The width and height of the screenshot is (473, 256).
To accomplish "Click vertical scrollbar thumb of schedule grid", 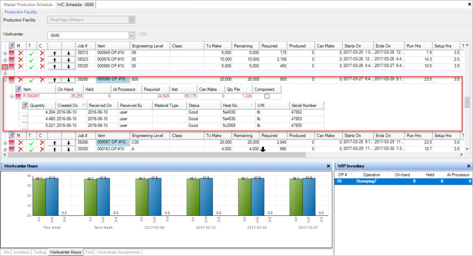I will [x=467, y=102].
